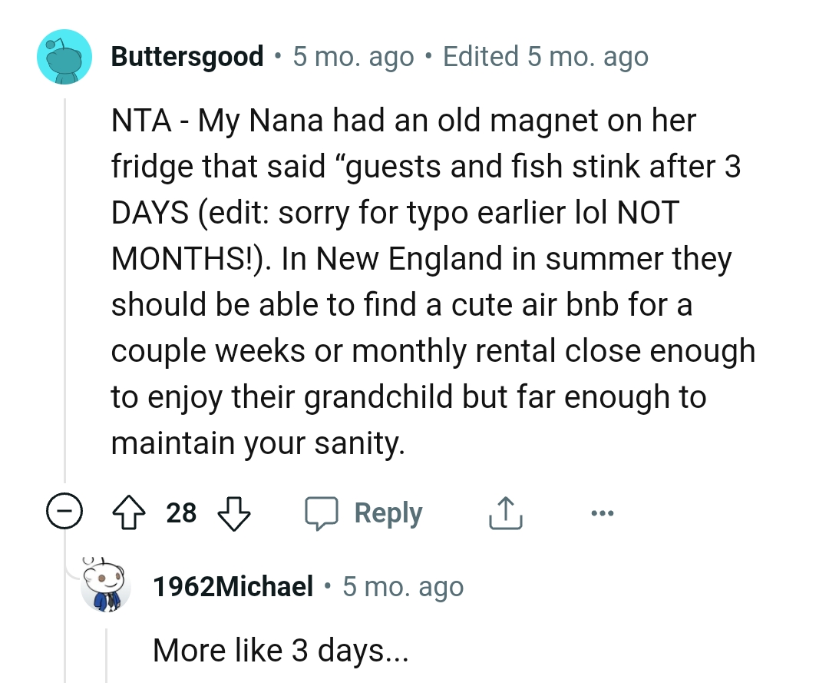Click the Reply speech-bubble icon

[x=323, y=512]
